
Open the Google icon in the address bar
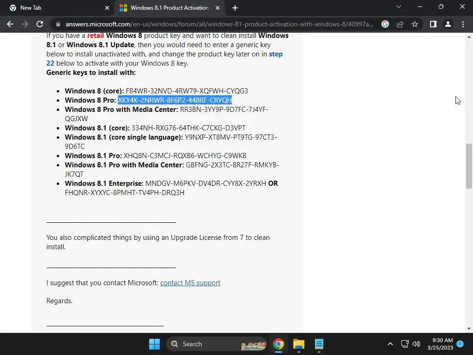(385, 24)
